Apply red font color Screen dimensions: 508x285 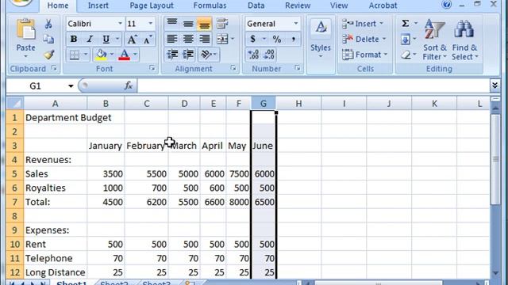[125, 55]
